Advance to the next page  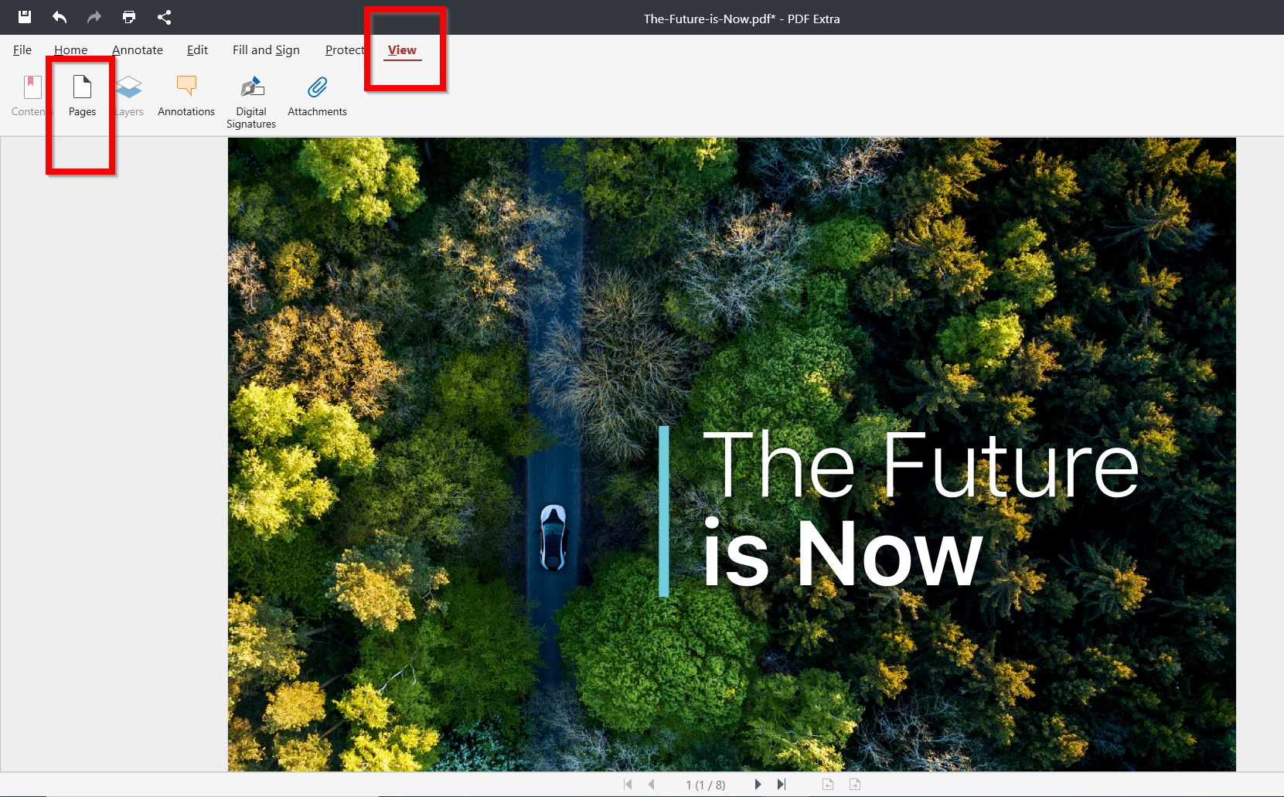coord(757,784)
